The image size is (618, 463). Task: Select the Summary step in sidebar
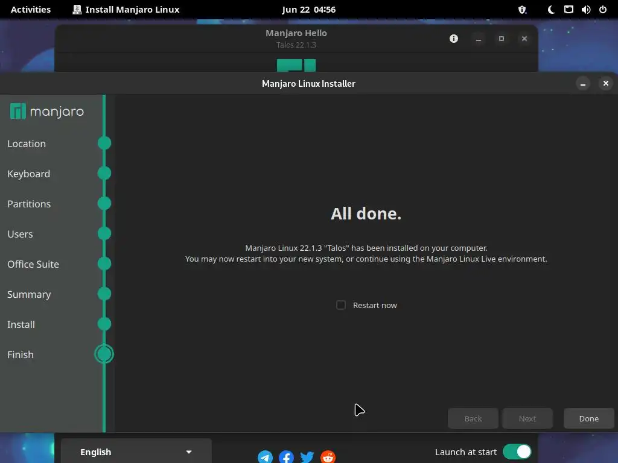click(x=29, y=294)
